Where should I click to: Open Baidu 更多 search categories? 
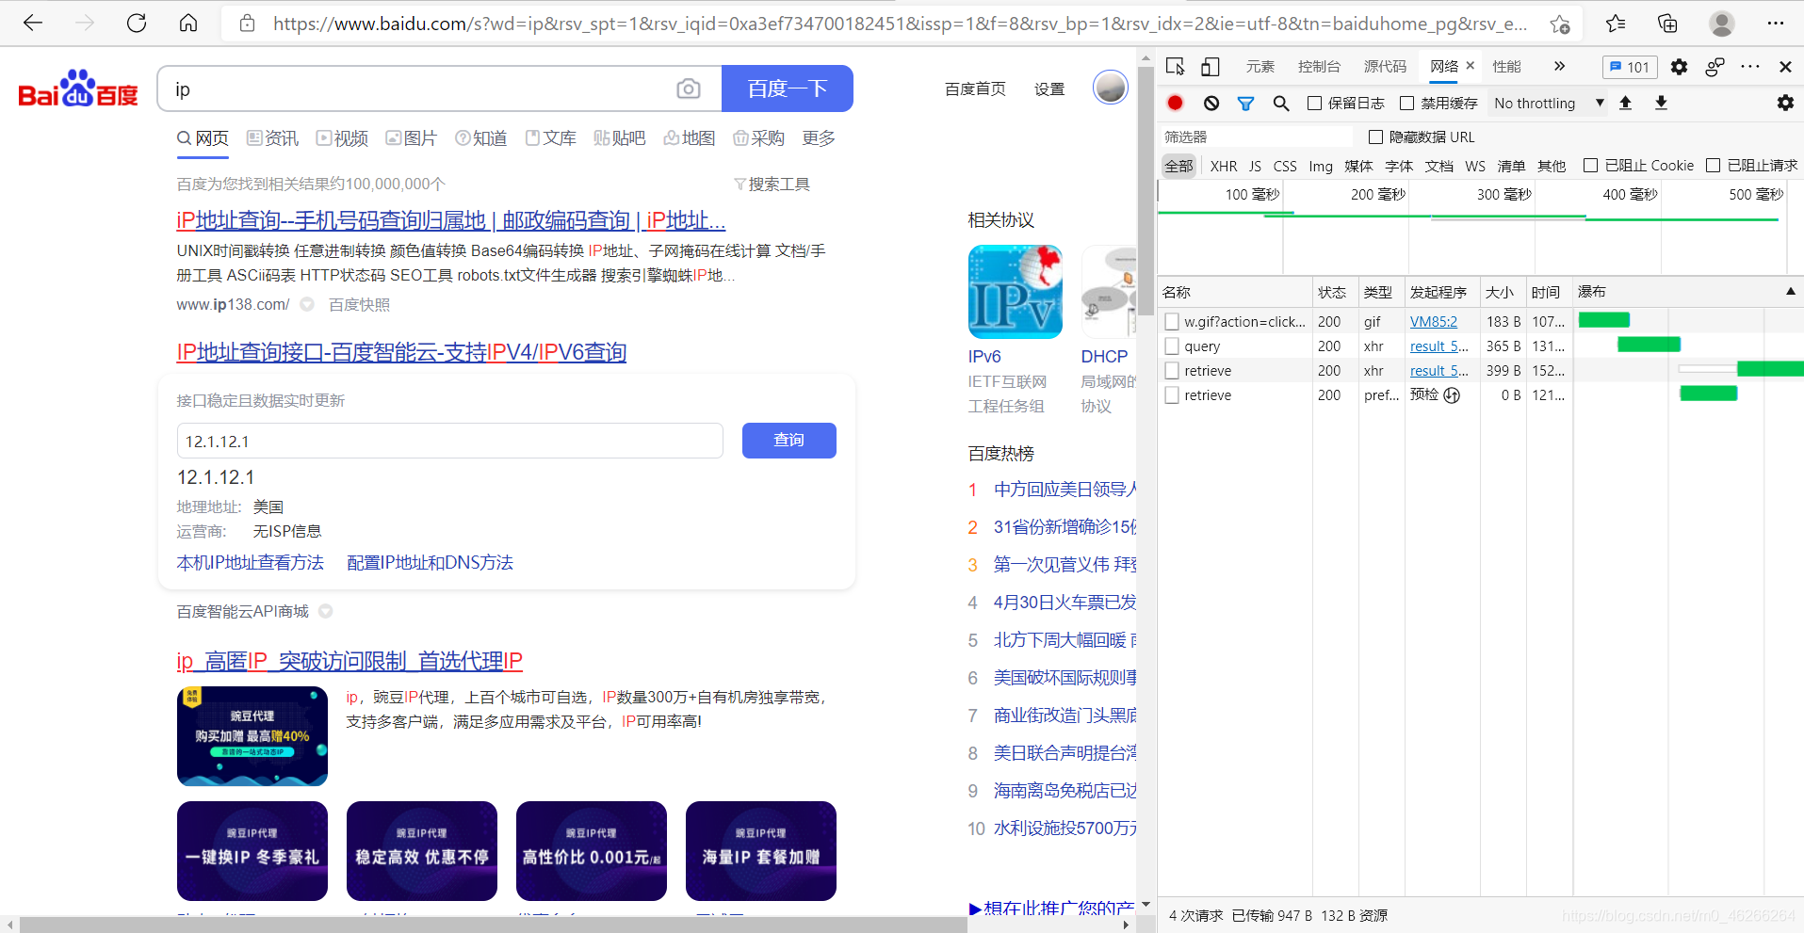[x=819, y=138]
